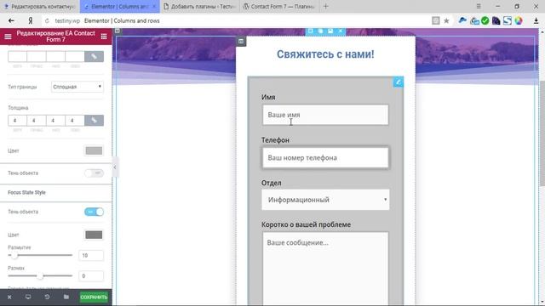Delete section with blue bar X icon
The image size is (545, 306).
pyautogui.click(x=341, y=31)
